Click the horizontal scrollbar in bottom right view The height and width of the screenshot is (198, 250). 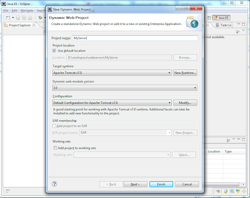(x=221, y=184)
